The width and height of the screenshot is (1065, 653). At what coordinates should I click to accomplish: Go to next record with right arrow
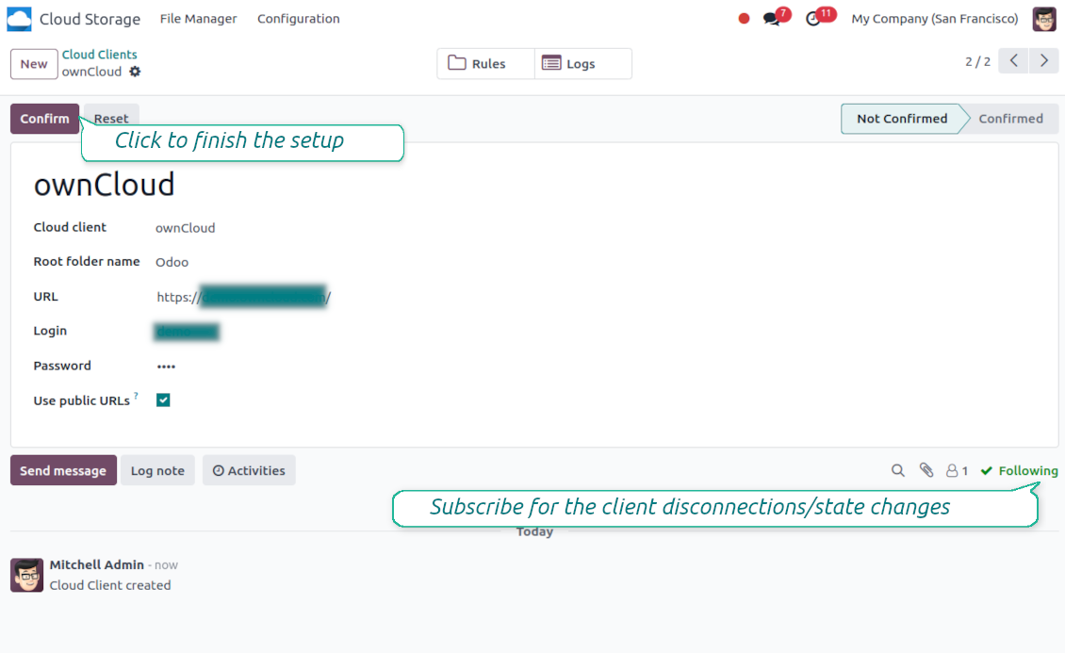[x=1044, y=61]
